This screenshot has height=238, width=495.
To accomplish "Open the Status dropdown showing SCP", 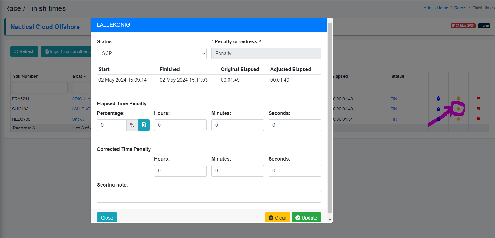I will [x=152, y=54].
